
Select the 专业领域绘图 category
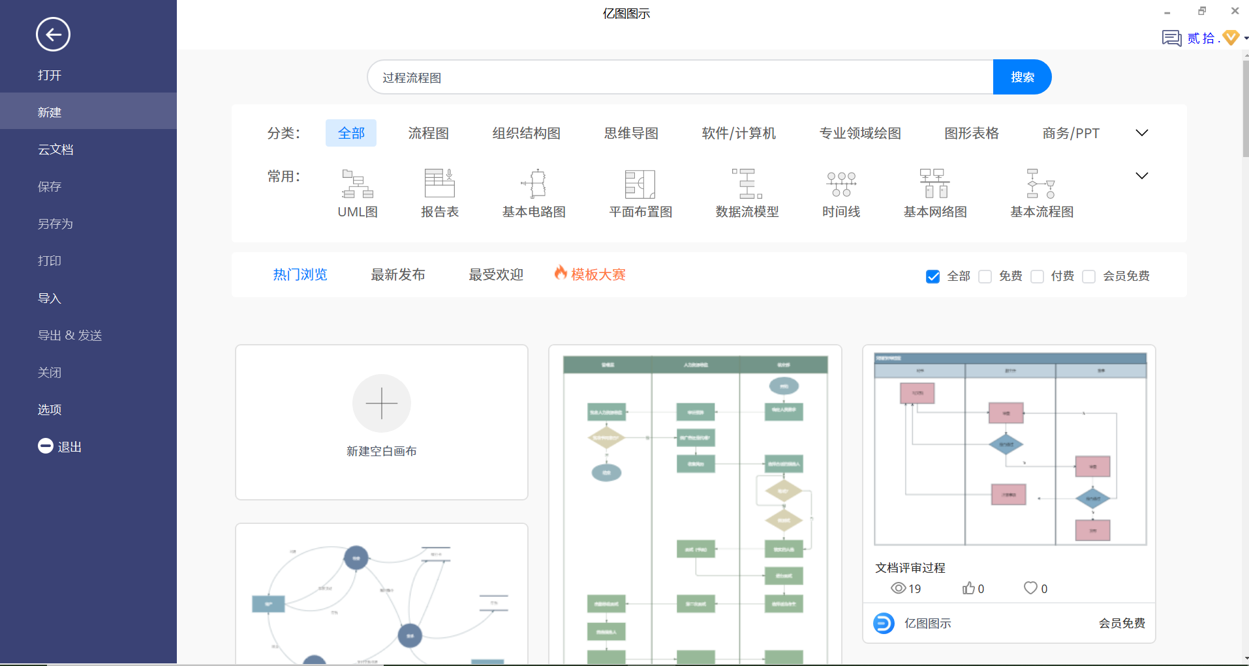(x=860, y=133)
